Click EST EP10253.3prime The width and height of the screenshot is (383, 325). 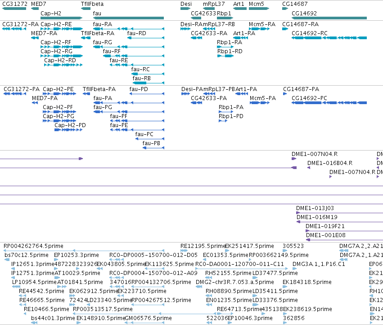coord(77,255)
